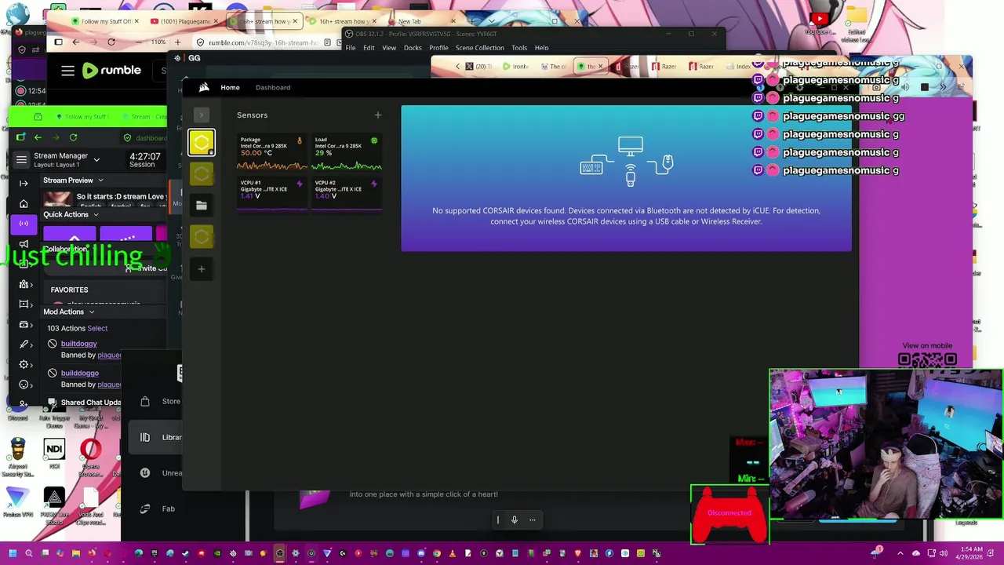
Task: Collapse the Stream Preview panel
Action: (100, 180)
